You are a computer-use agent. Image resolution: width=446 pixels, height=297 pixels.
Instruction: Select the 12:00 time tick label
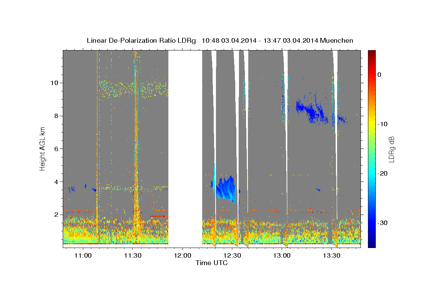[x=182, y=255]
